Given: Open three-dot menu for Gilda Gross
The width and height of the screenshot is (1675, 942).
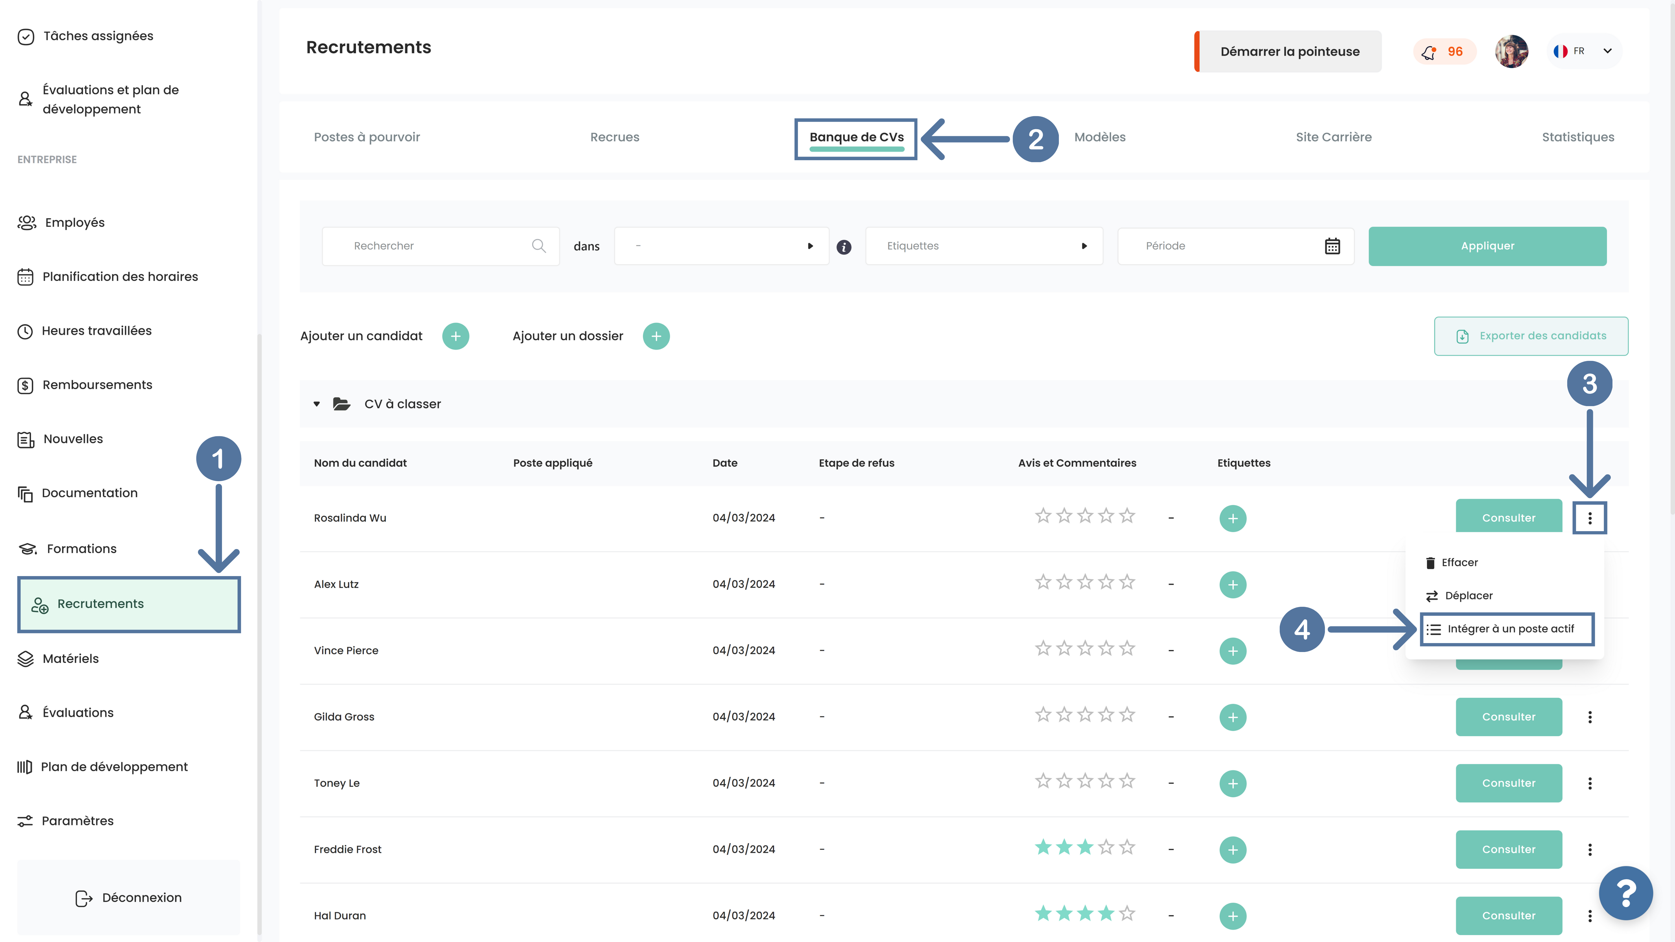Looking at the screenshot, I should pos(1590,717).
